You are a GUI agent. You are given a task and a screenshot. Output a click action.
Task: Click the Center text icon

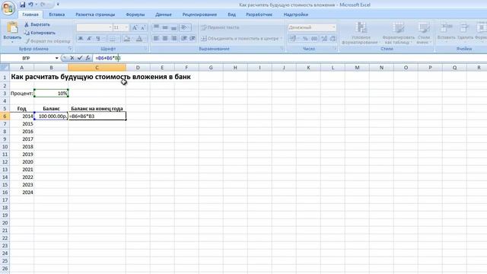[165, 38]
